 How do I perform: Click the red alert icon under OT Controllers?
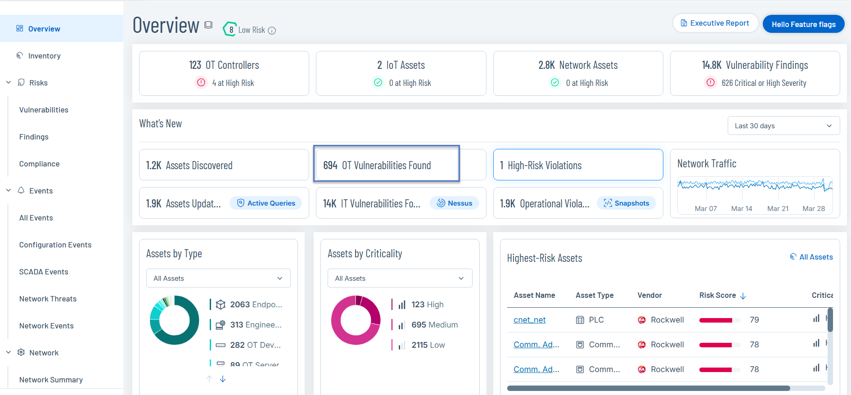201,83
